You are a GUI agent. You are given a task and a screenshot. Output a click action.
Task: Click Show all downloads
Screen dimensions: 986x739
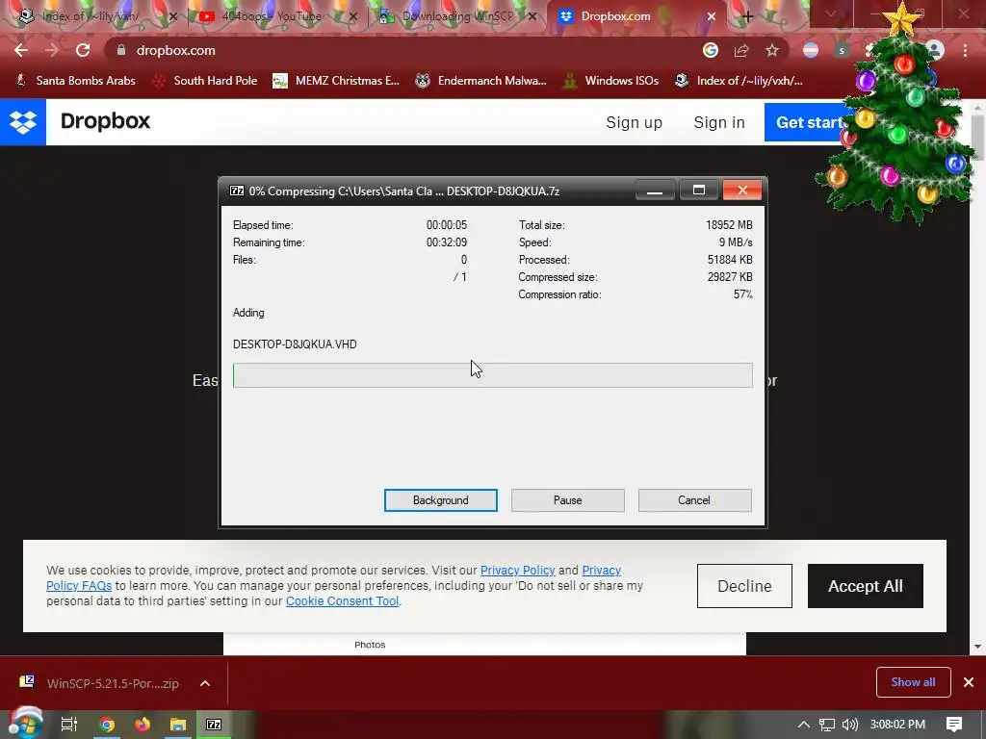click(913, 682)
